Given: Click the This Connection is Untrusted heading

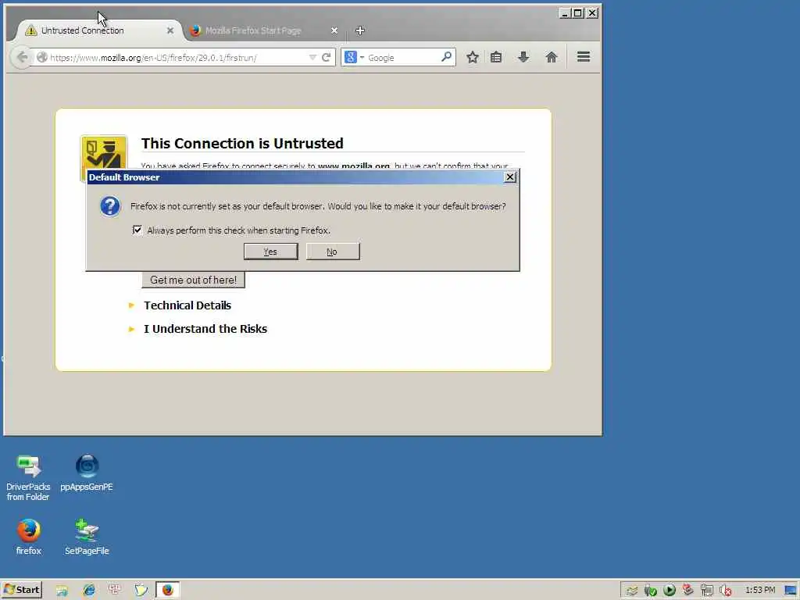Looking at the screenshot, I should point(242,144).
